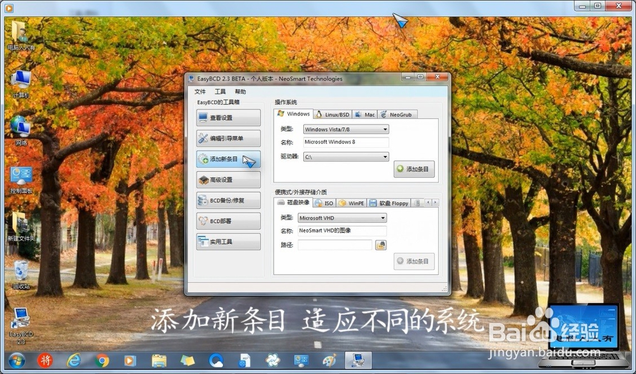636x374 pixels.
Task: Open the document file taskbar icon
Action: tap(245, 360)
